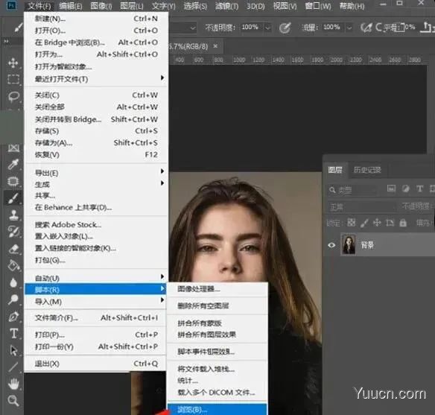Viewport: 435px width, 415px height.
Task: Select the Paint Bucket tool
Action: click(13, 265)
